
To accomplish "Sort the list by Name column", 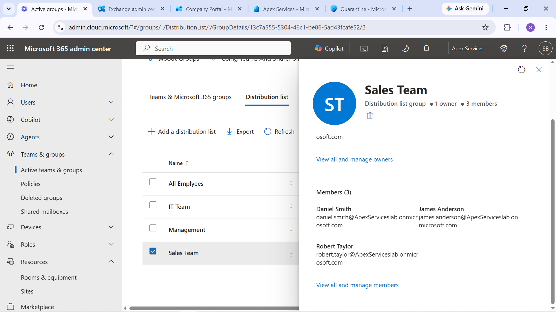I will [178, 163].
